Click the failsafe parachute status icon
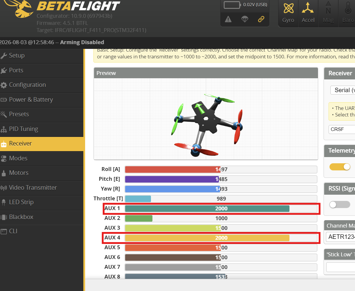355x291 pixels. point(245,20)
